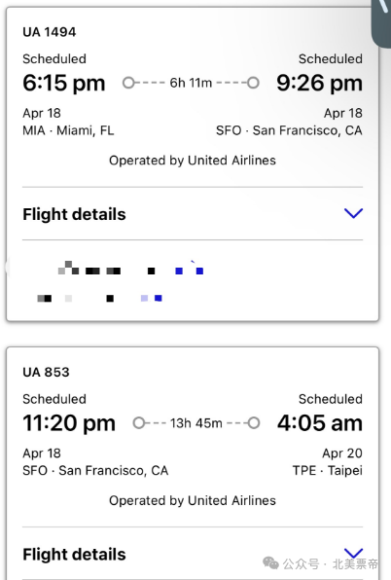Image resolution: width=391 pixels, height=580 pixels.
Task: Click the WeChat logo in the watermark
Action: point(270,563)
